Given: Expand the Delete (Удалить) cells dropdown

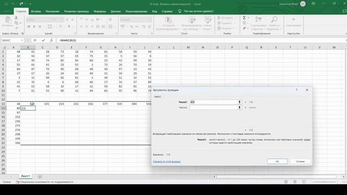Looking at the screenshot, I should coord(235,23).
